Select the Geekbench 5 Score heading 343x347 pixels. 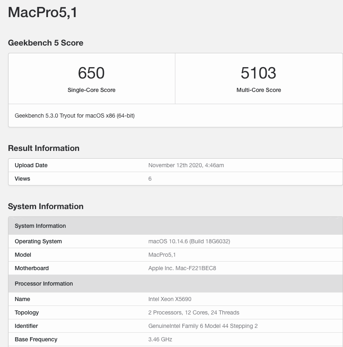click(x=45, y=43)
